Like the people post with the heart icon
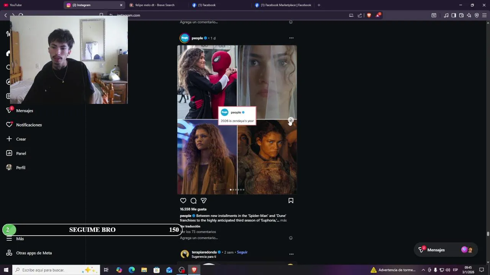The image size is (490, 275). 183,201
